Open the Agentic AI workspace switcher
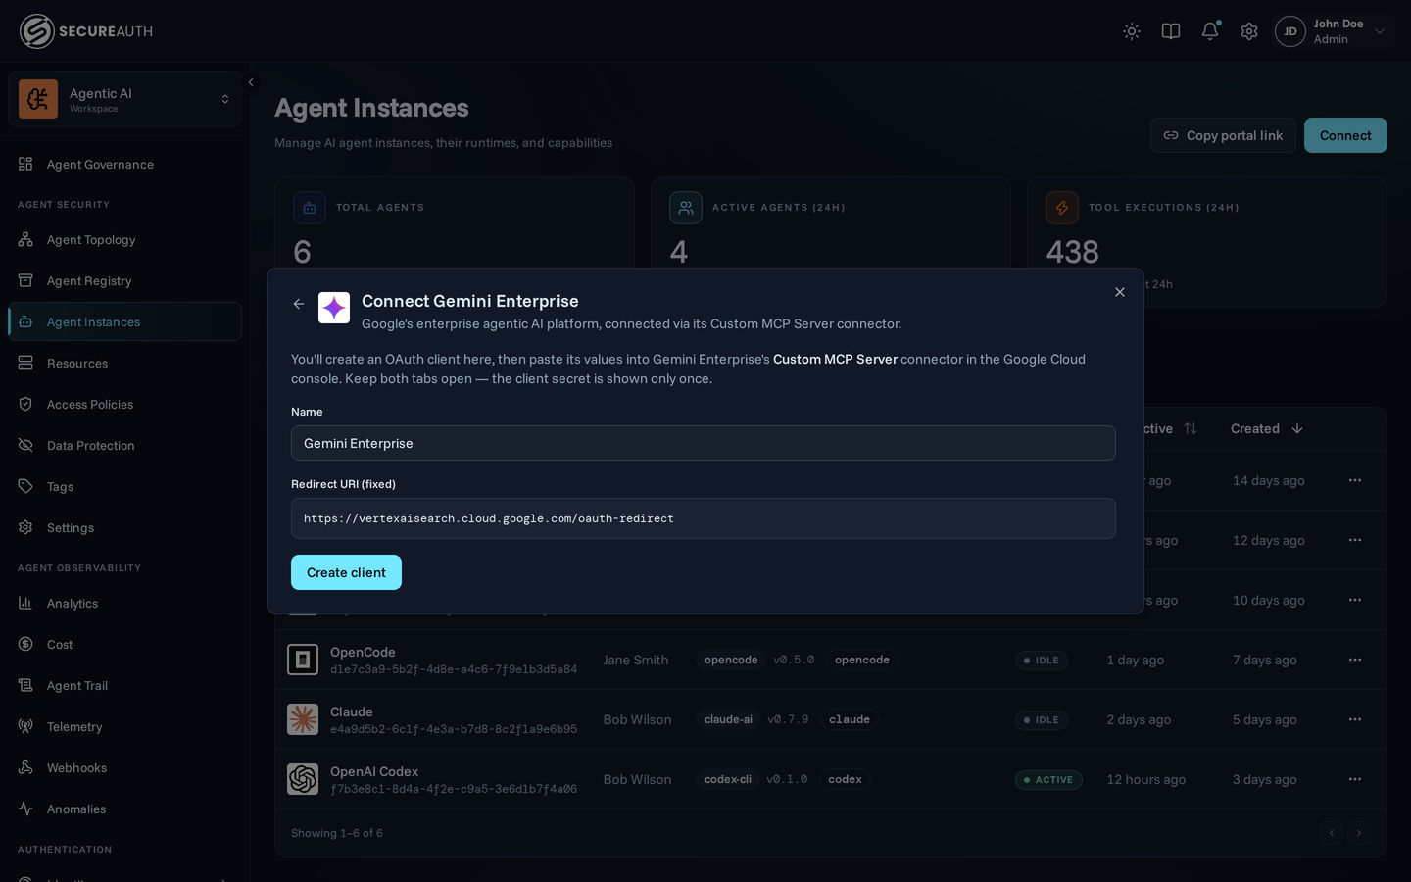Viewport: 1411px width, 882px height. [x=124, y=99]
